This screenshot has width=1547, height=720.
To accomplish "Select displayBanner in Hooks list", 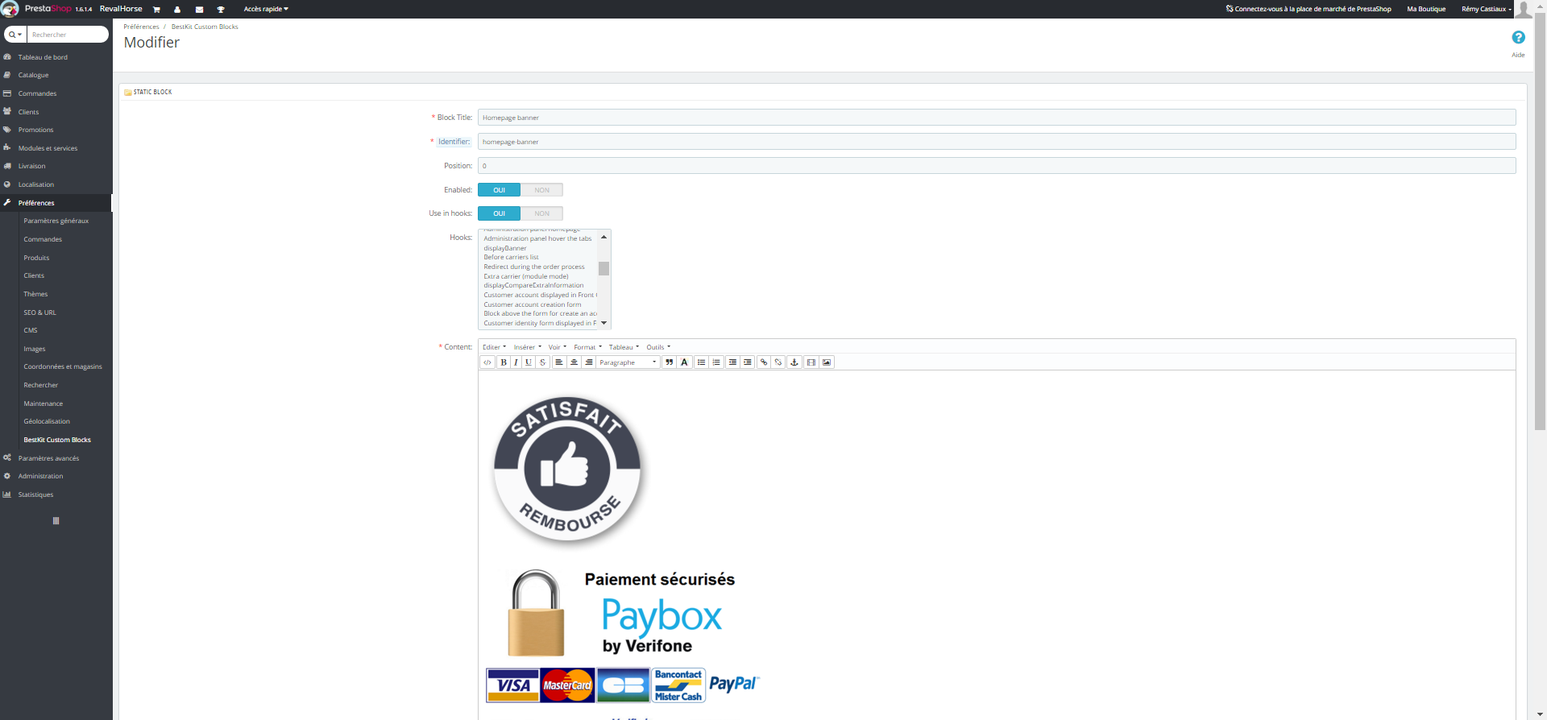I will (x=505, y=248).
